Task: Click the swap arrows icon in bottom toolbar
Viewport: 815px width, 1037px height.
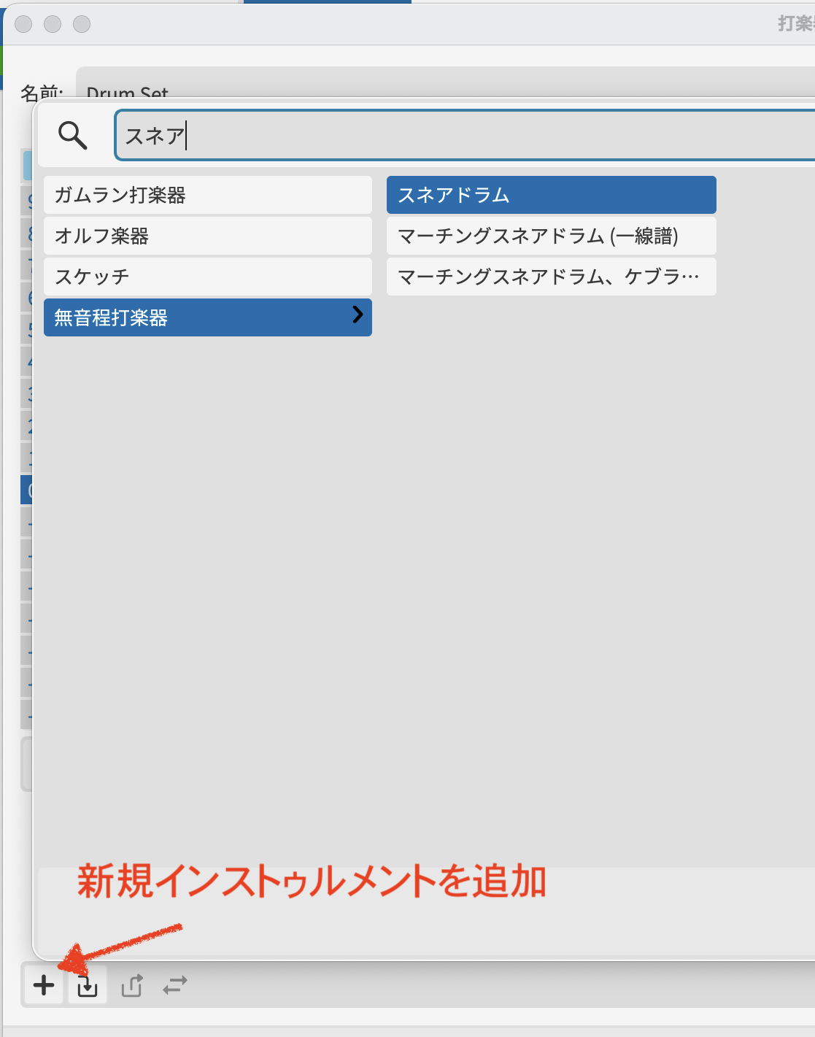Action: pos(175,986)
